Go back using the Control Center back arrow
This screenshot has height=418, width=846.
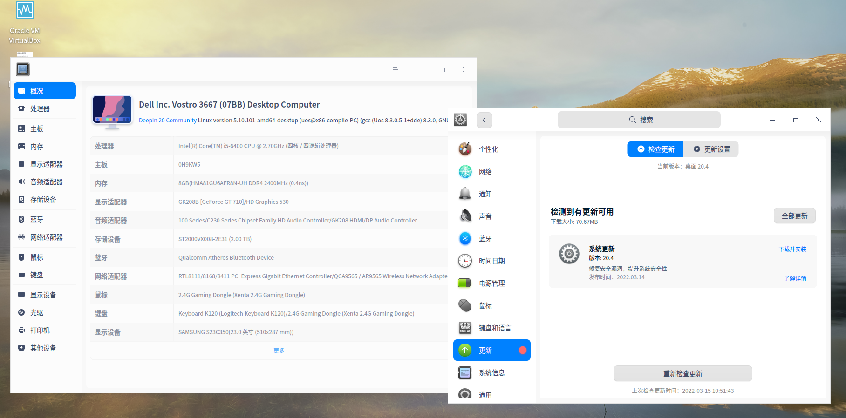pyautogui.click(x=484, y=120)
